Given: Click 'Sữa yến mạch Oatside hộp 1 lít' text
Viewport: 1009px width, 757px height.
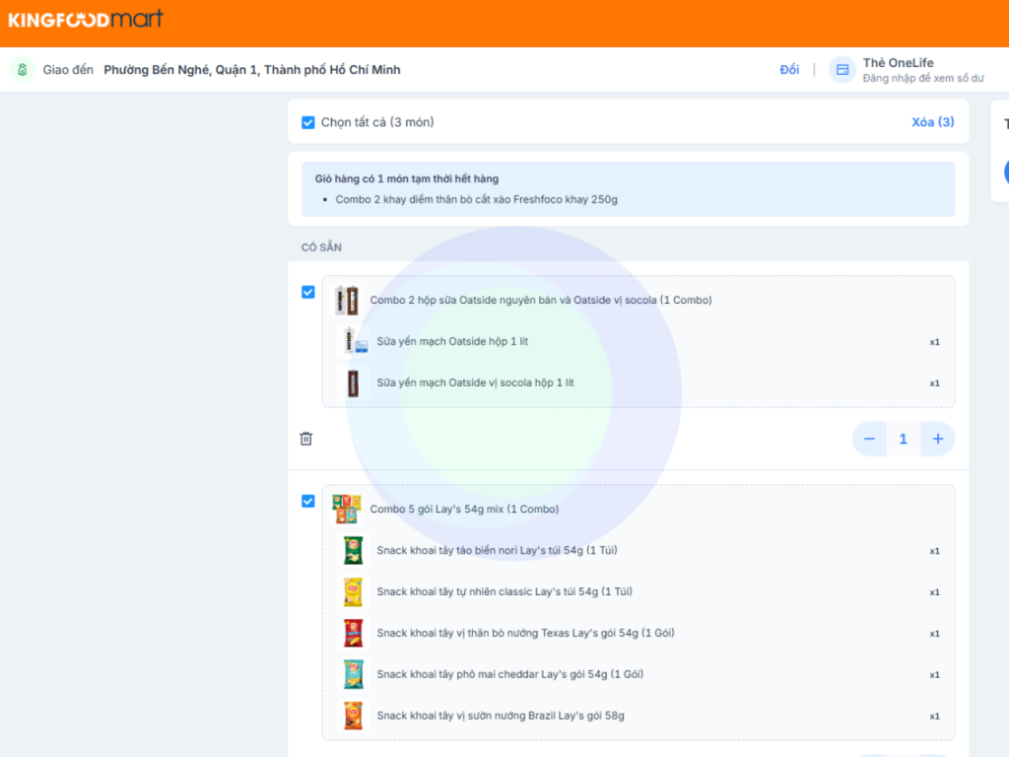Looking at the screenshot, I should (x=452, y=341).
